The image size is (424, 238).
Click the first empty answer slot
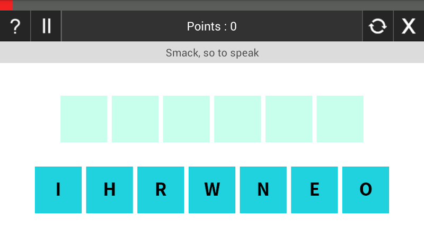click(x=84, y=119)
